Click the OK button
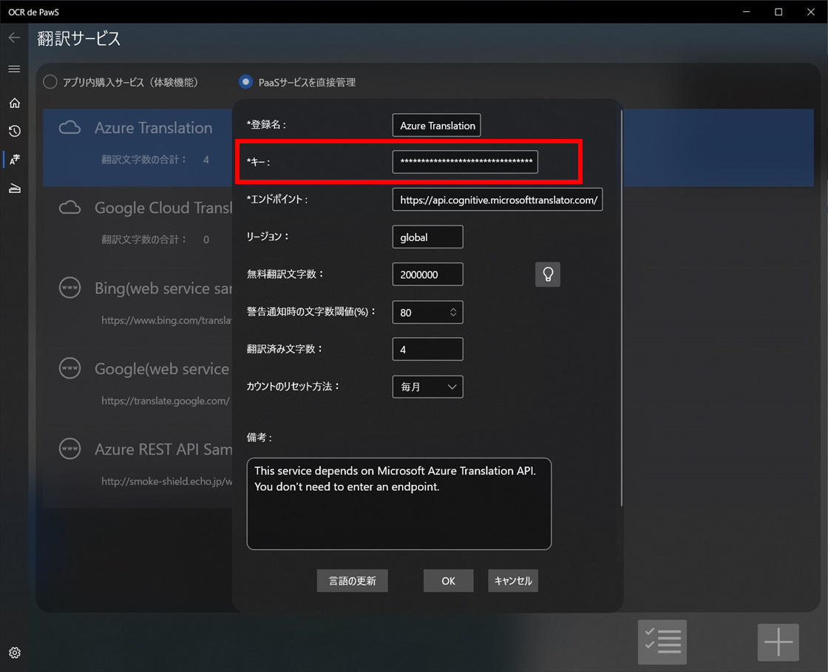828x672 pixels. coord(448,580)
